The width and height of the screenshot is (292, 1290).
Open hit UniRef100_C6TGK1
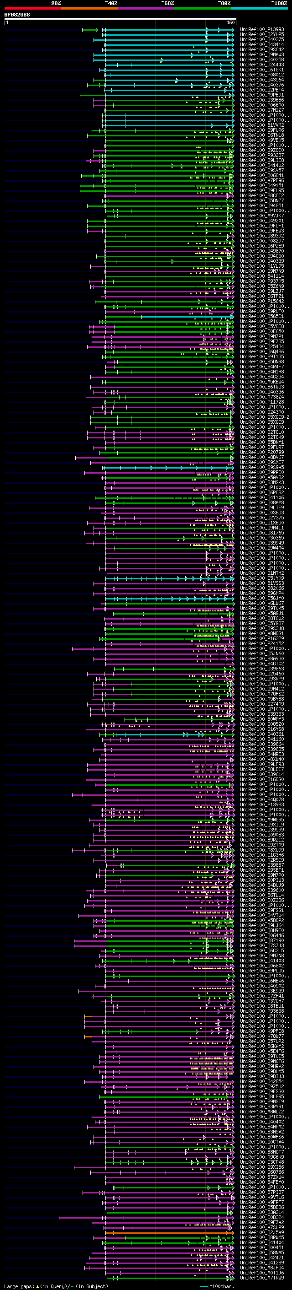(x=262, y=70)
